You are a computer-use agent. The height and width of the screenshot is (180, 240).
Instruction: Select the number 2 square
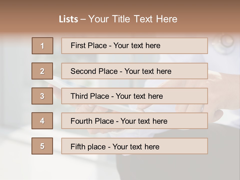click(42, 71)
